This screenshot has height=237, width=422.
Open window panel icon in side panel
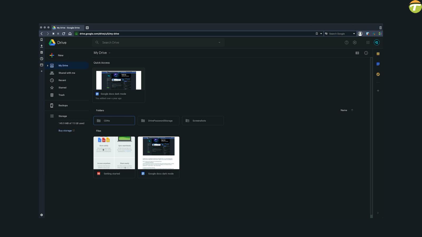[x=41, y=65]
